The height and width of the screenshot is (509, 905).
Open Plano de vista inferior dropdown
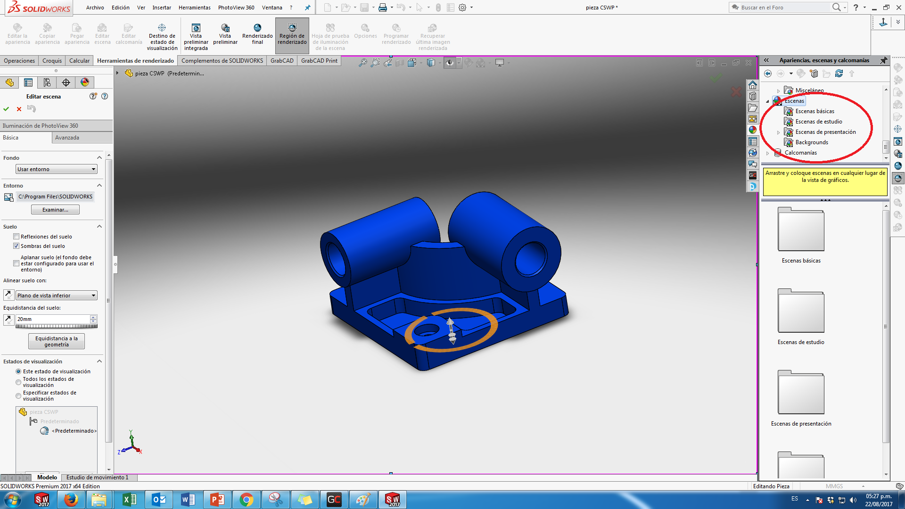click(57, 296)
